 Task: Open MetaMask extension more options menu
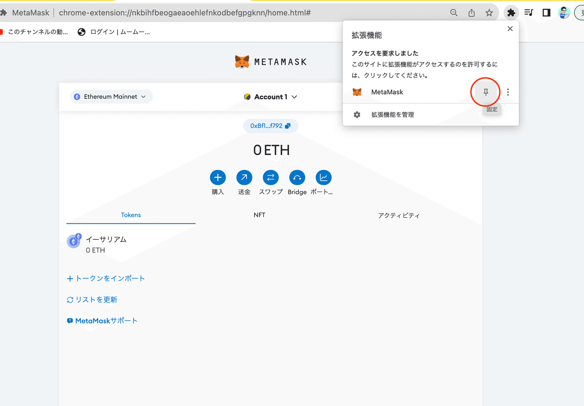(508, 92)
